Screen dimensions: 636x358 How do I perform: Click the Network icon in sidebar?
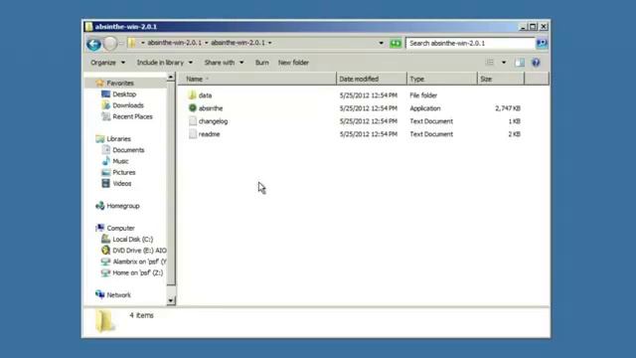(99, 294)
